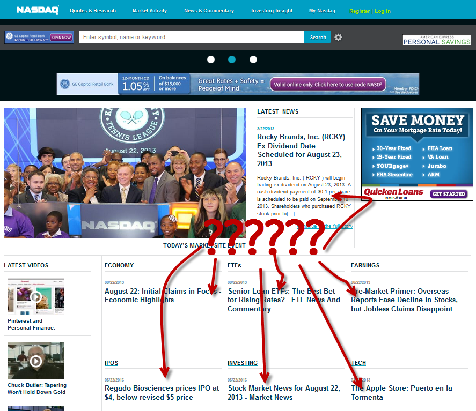476x411 pixels.
Task: Select ARM in mortgage ad
Action: coord(434,175)
